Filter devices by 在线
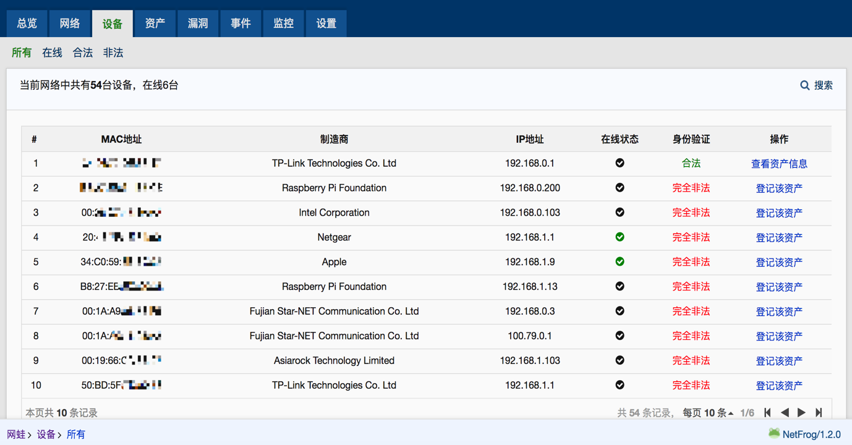Viewport: 852px width, 445px height. [52, 53]
